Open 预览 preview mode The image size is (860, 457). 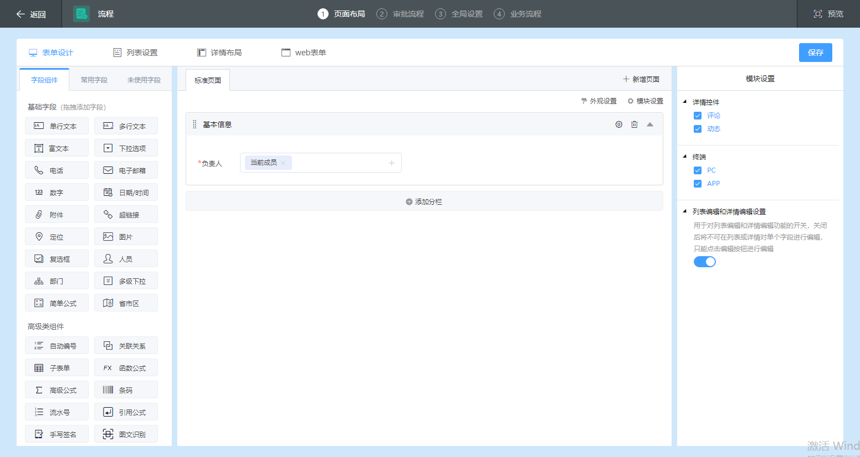pyautogui.click(x=828, y=14)
